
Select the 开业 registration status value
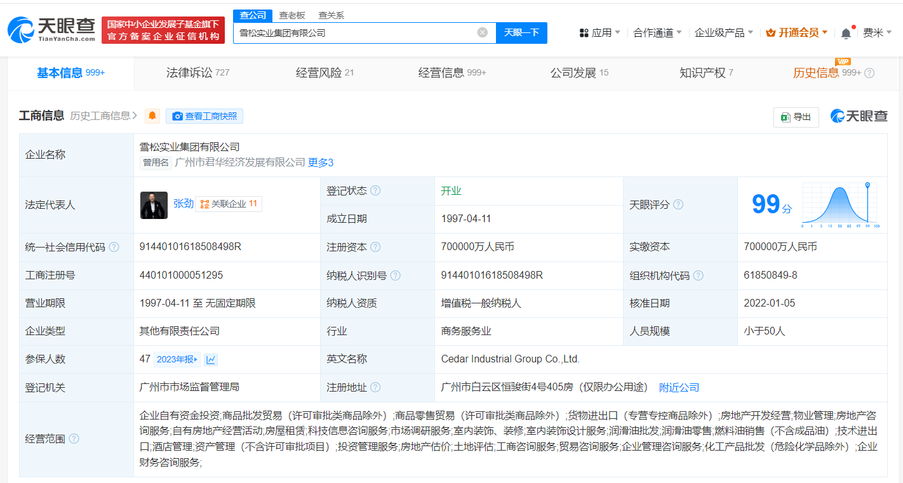(x=451, y=191)
